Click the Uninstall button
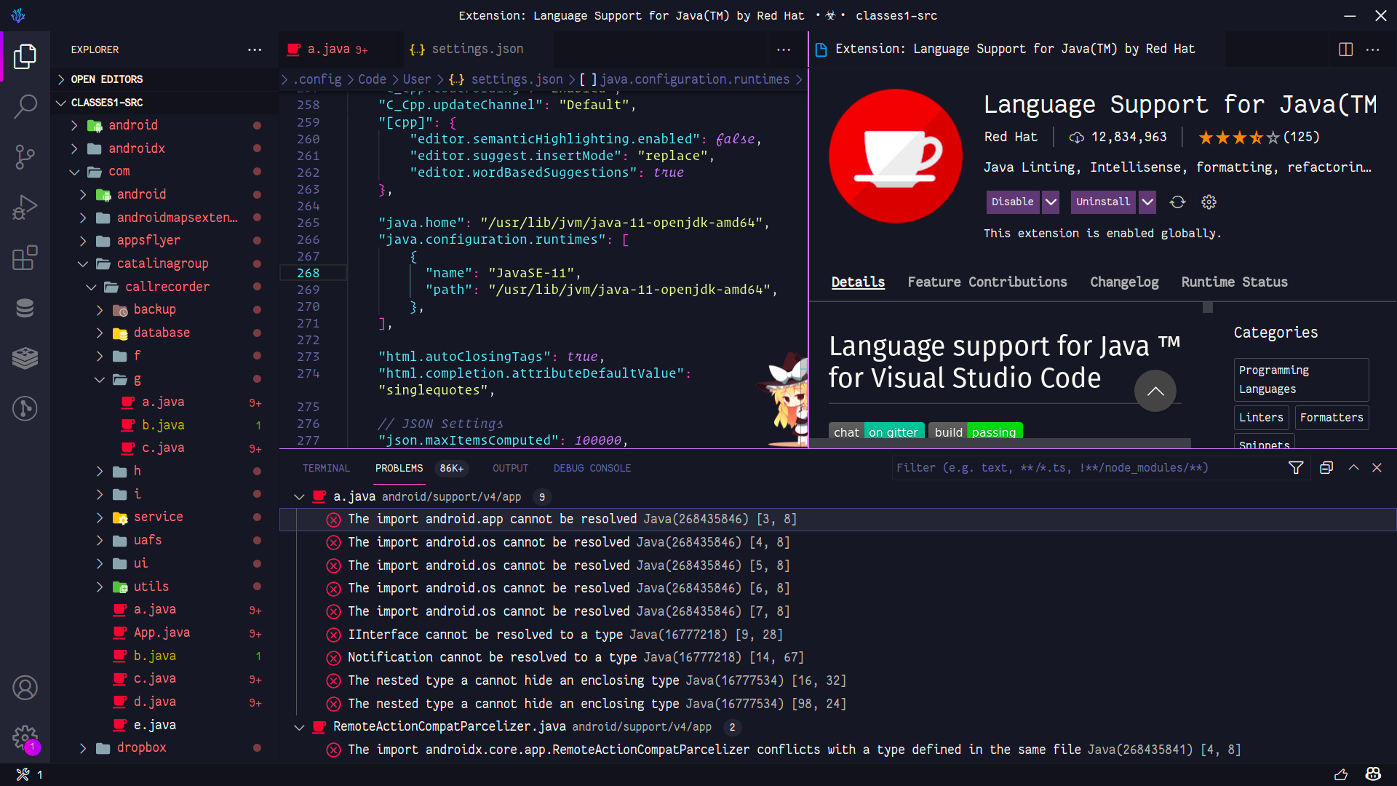Viewport: 1397px width, 786px height. pos(1102,202)
